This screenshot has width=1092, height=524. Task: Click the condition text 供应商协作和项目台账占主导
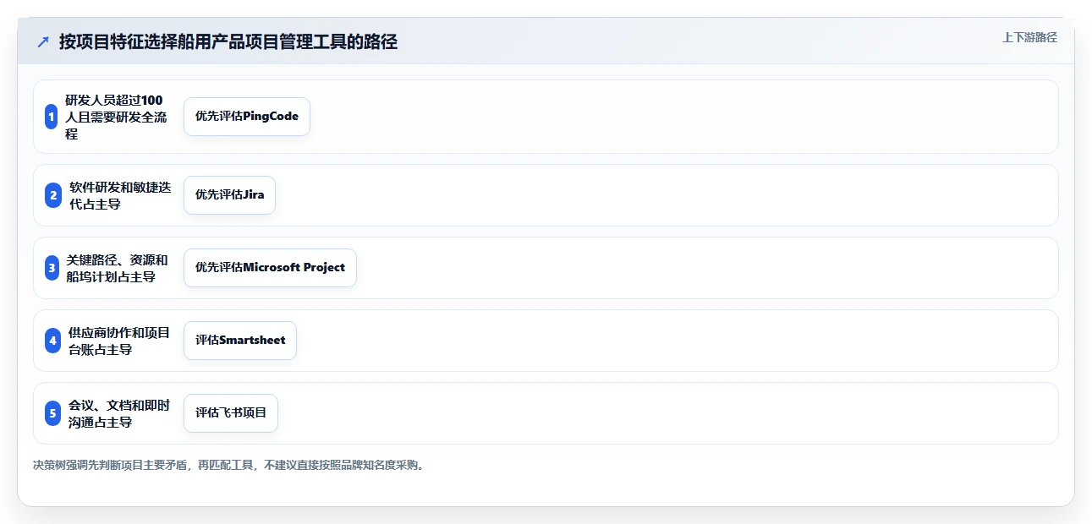pyautogui.click(x=119, y=341)
